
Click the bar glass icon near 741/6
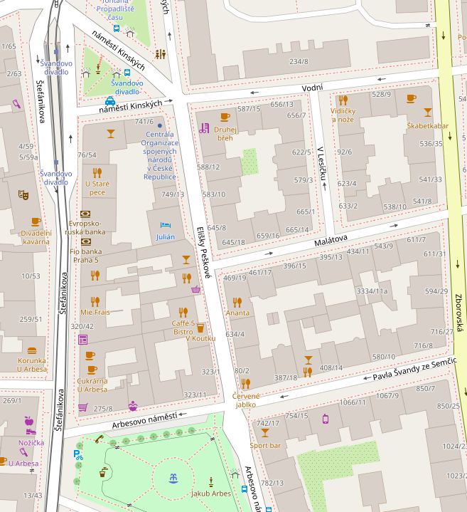click(111, 134)
